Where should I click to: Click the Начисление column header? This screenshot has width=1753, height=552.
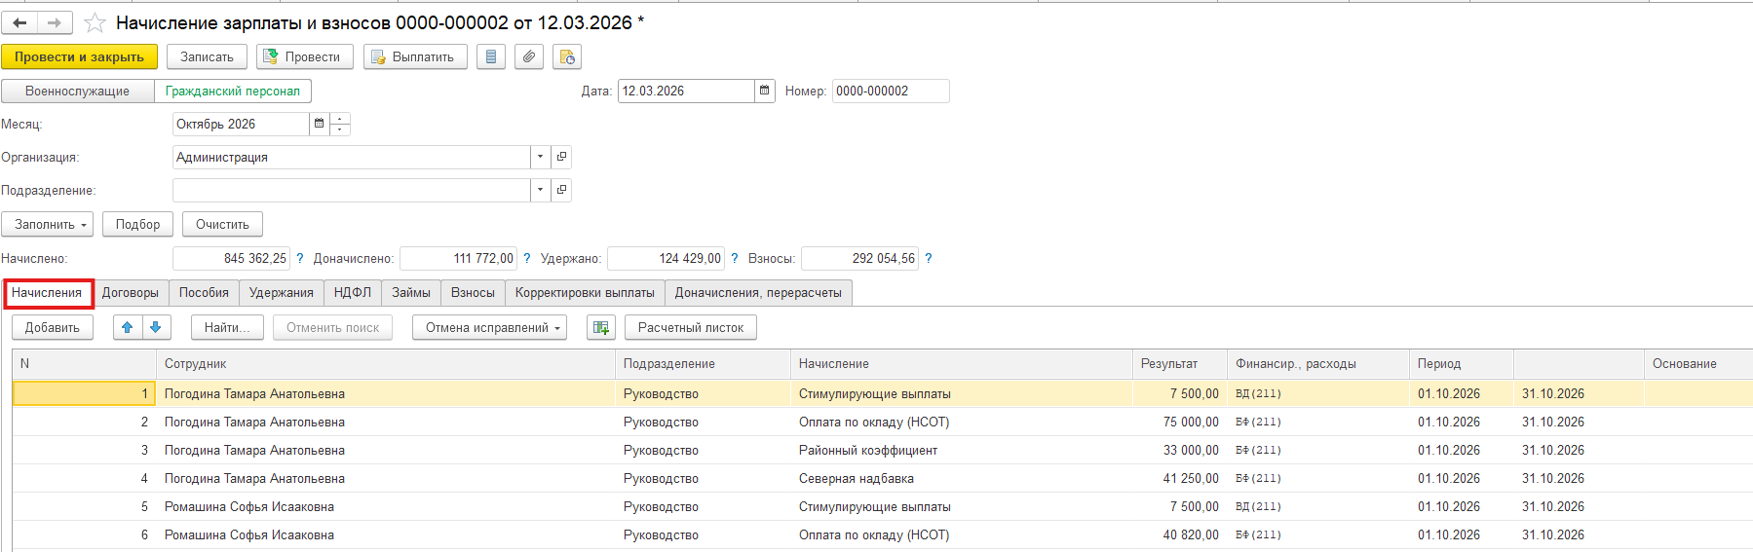pyautogui.click(x=962, y=364)
